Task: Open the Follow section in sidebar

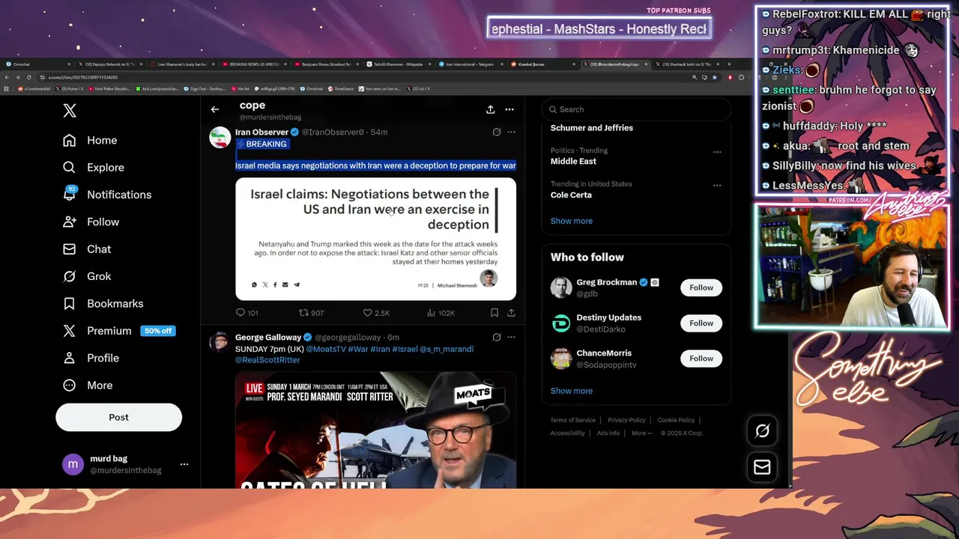Action: [91, 222]
